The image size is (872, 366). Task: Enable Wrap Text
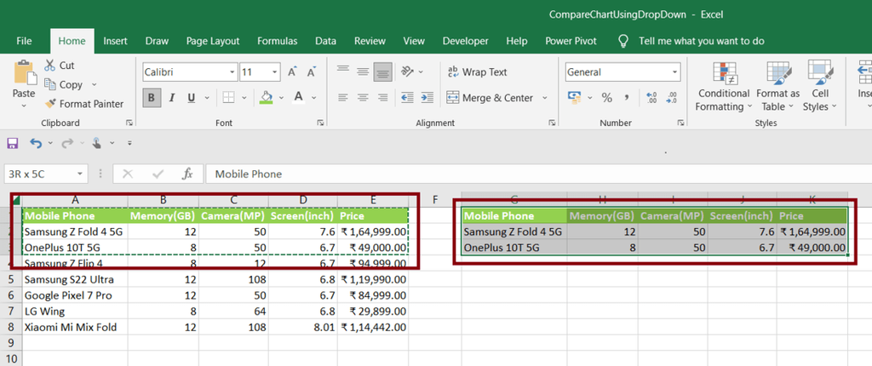477,71
